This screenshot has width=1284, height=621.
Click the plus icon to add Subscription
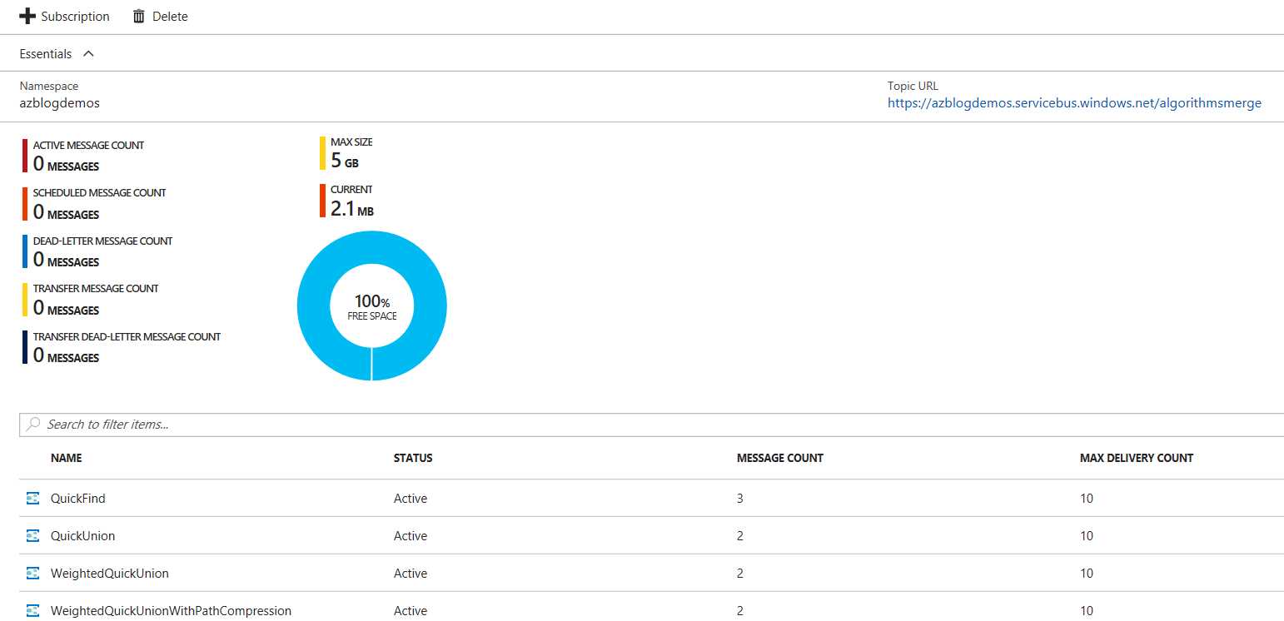coord(27,17)
